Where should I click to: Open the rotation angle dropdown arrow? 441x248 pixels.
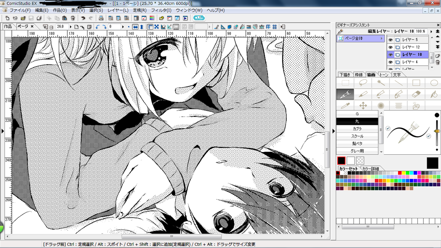point(123,27)
